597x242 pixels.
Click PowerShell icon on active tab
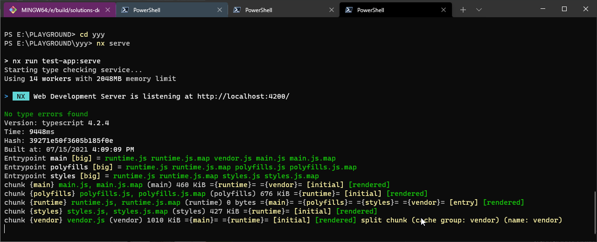[x=349, y=10]
